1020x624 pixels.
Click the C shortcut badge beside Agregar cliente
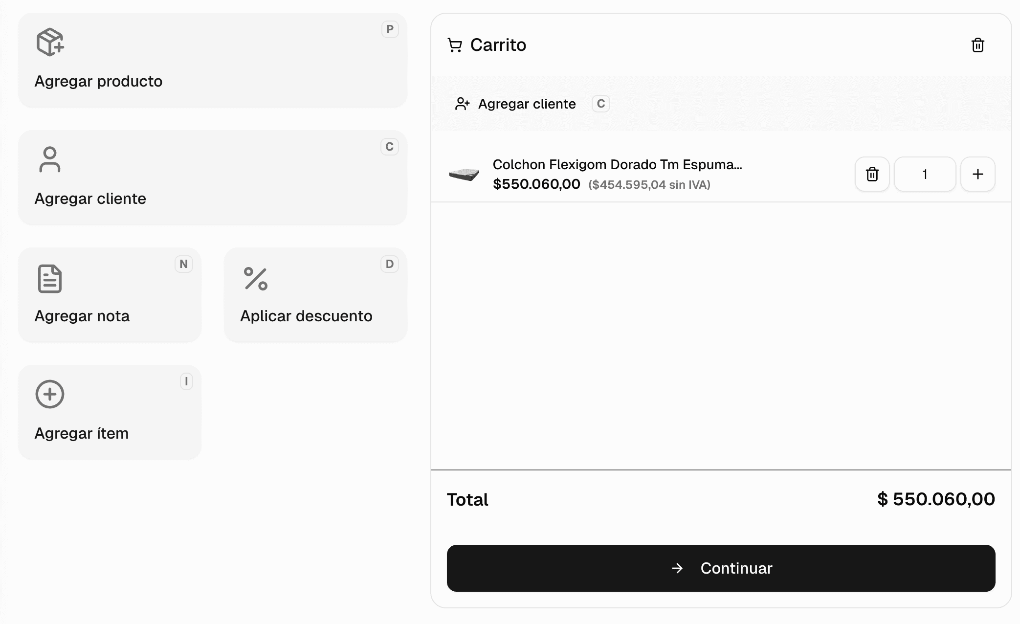390,147
